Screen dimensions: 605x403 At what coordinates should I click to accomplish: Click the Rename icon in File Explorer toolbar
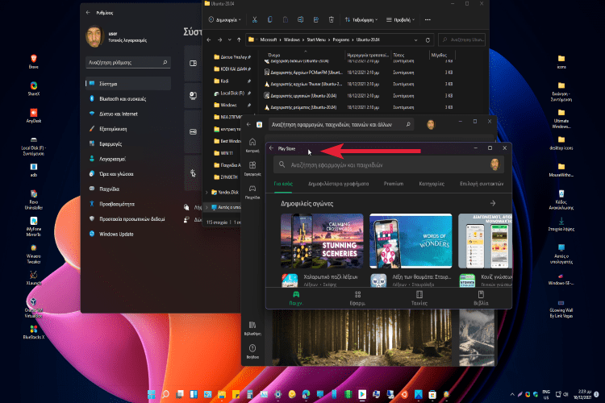point(300,19)
